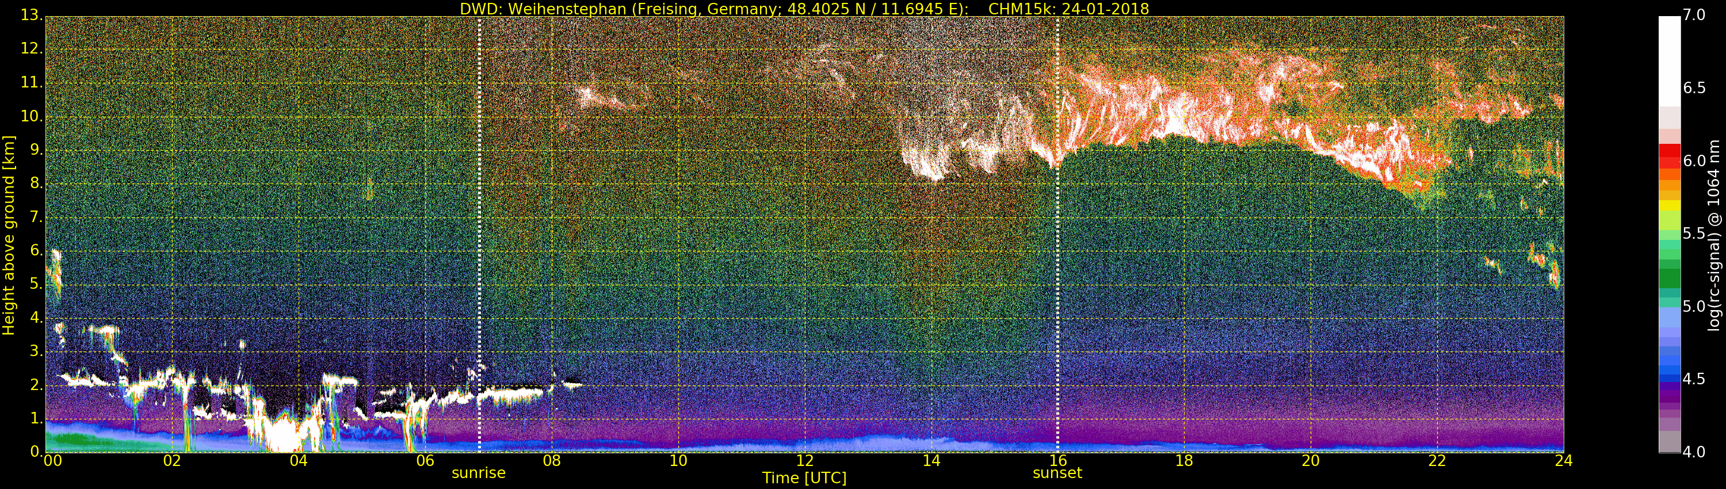Viewport: 1726px width, 489px height.
Task: Click the colorbar tick value 4.5
Action: click(x=1695, y=379)
